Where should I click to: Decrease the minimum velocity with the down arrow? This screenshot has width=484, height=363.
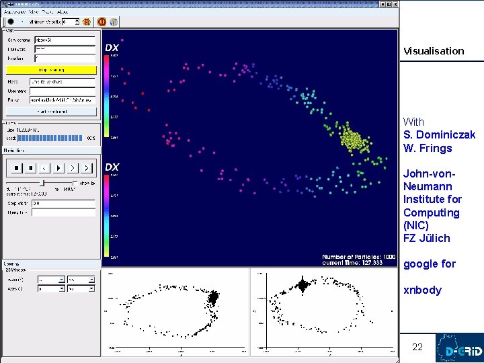(x=77, y=24)
